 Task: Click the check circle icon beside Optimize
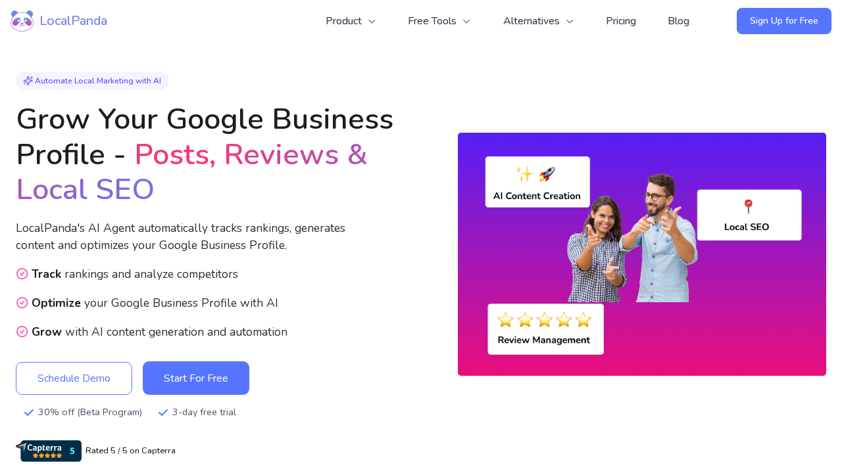22,303
